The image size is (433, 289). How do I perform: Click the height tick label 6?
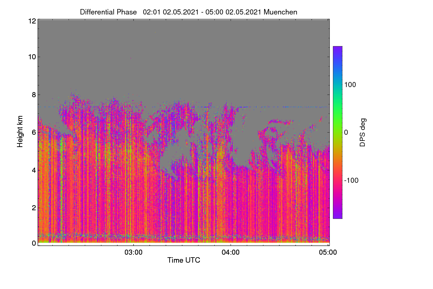pos(34,132)
